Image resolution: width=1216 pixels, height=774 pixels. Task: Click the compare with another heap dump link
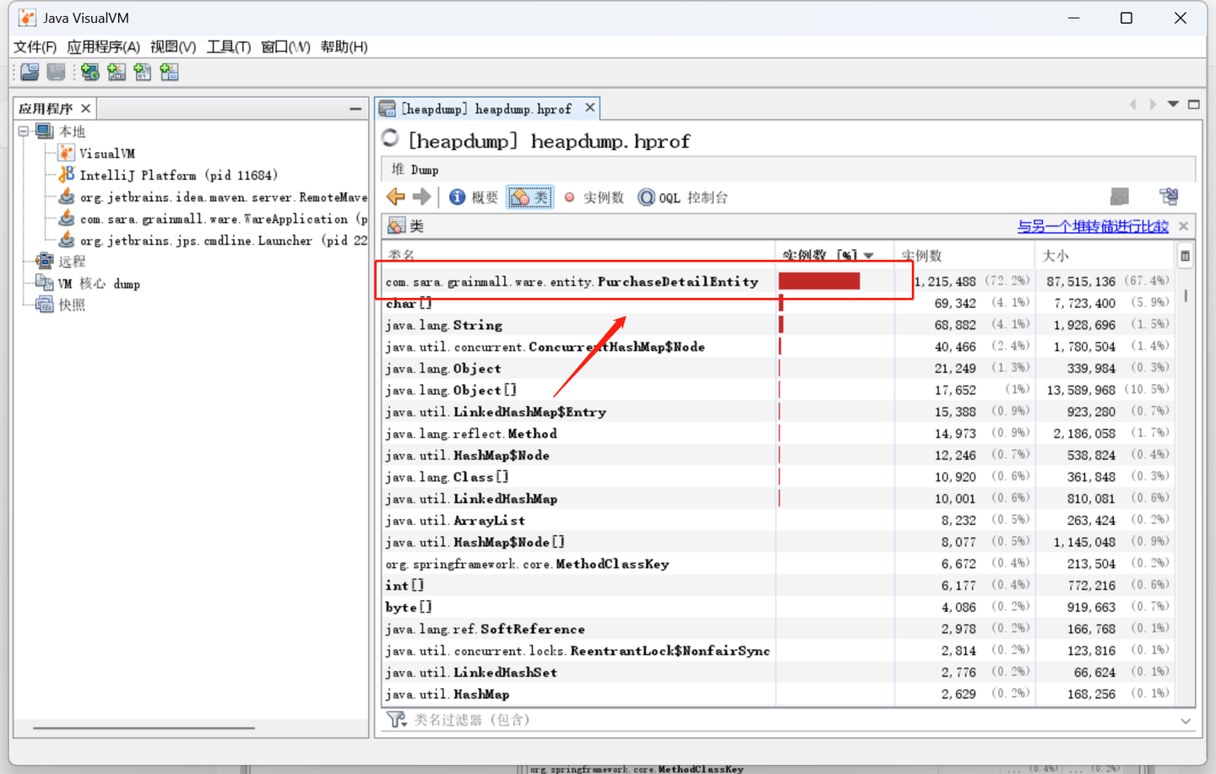coord(1093,226)
